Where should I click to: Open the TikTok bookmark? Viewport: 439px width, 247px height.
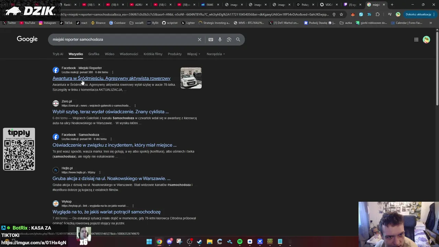(66, 23)
